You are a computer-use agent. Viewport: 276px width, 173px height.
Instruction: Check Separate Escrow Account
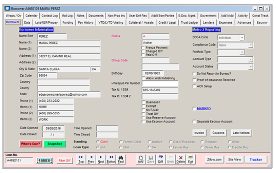point(194,121)
